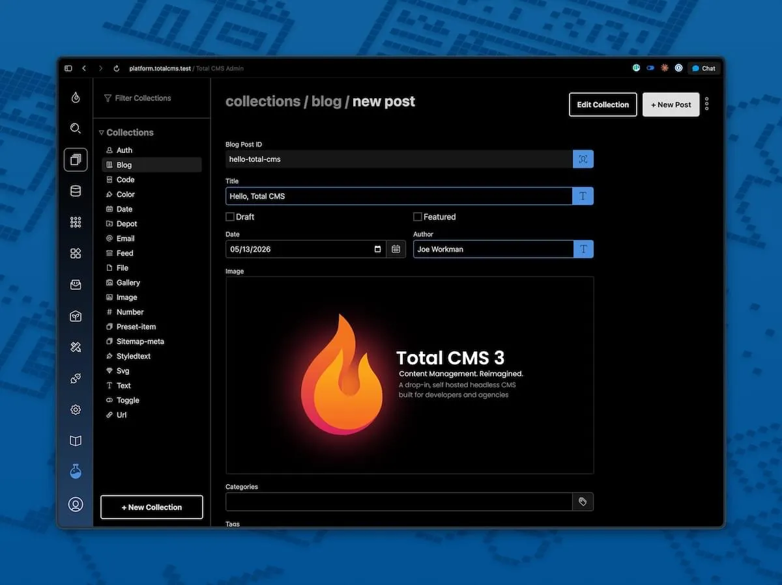Open the settings gear icon in sidebar
The image size is (782, 585).
(76, 410)
